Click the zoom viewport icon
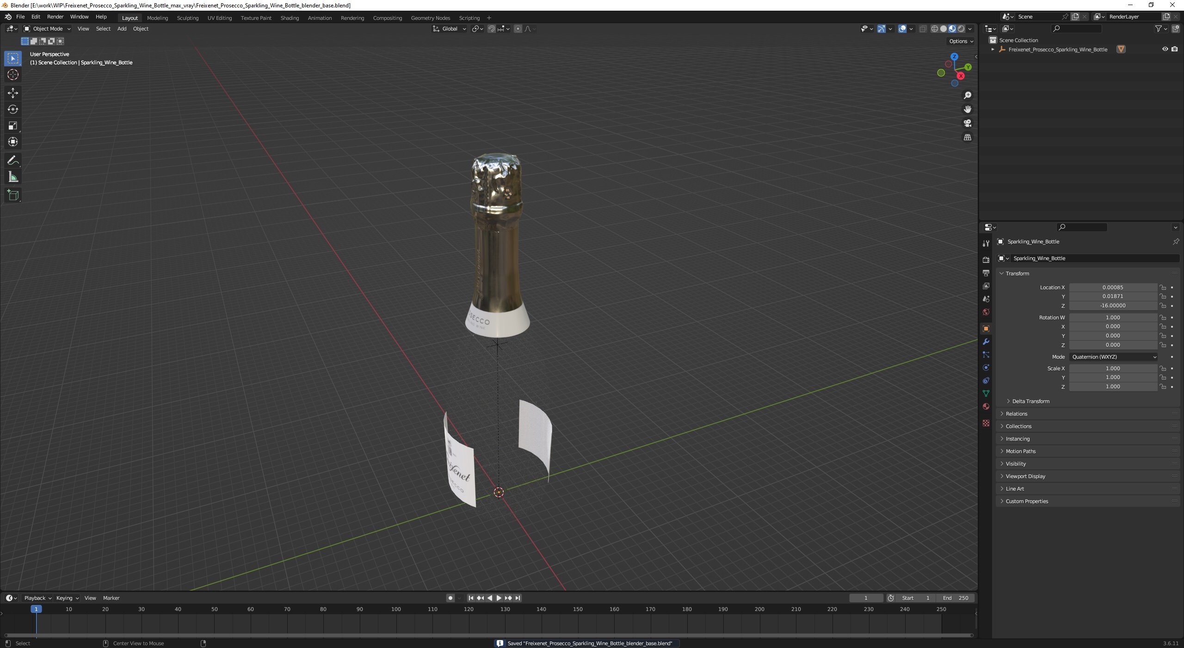This screenshot has height=648, width=1184. pos(968,95)
